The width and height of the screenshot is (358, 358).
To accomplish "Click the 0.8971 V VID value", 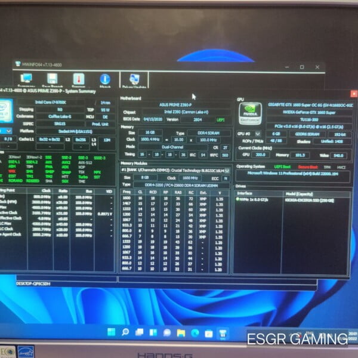I will [105, 214].
